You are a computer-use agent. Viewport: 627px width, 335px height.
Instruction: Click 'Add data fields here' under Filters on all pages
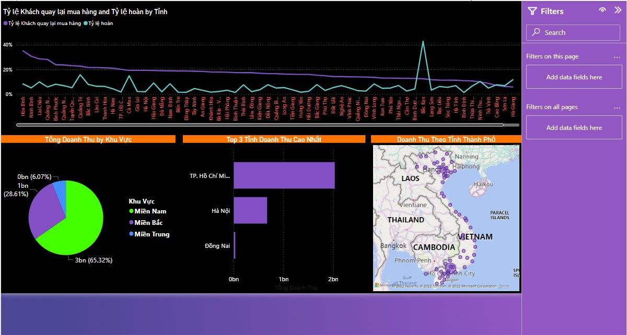(x=574, y=127)
